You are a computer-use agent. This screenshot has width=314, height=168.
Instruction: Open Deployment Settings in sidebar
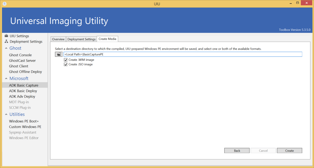point(26,41)
